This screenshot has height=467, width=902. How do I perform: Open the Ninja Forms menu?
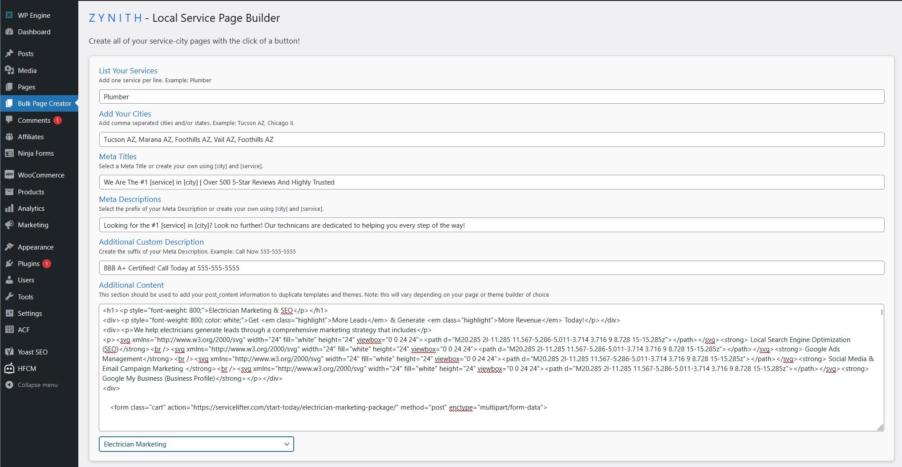point(36,153)
